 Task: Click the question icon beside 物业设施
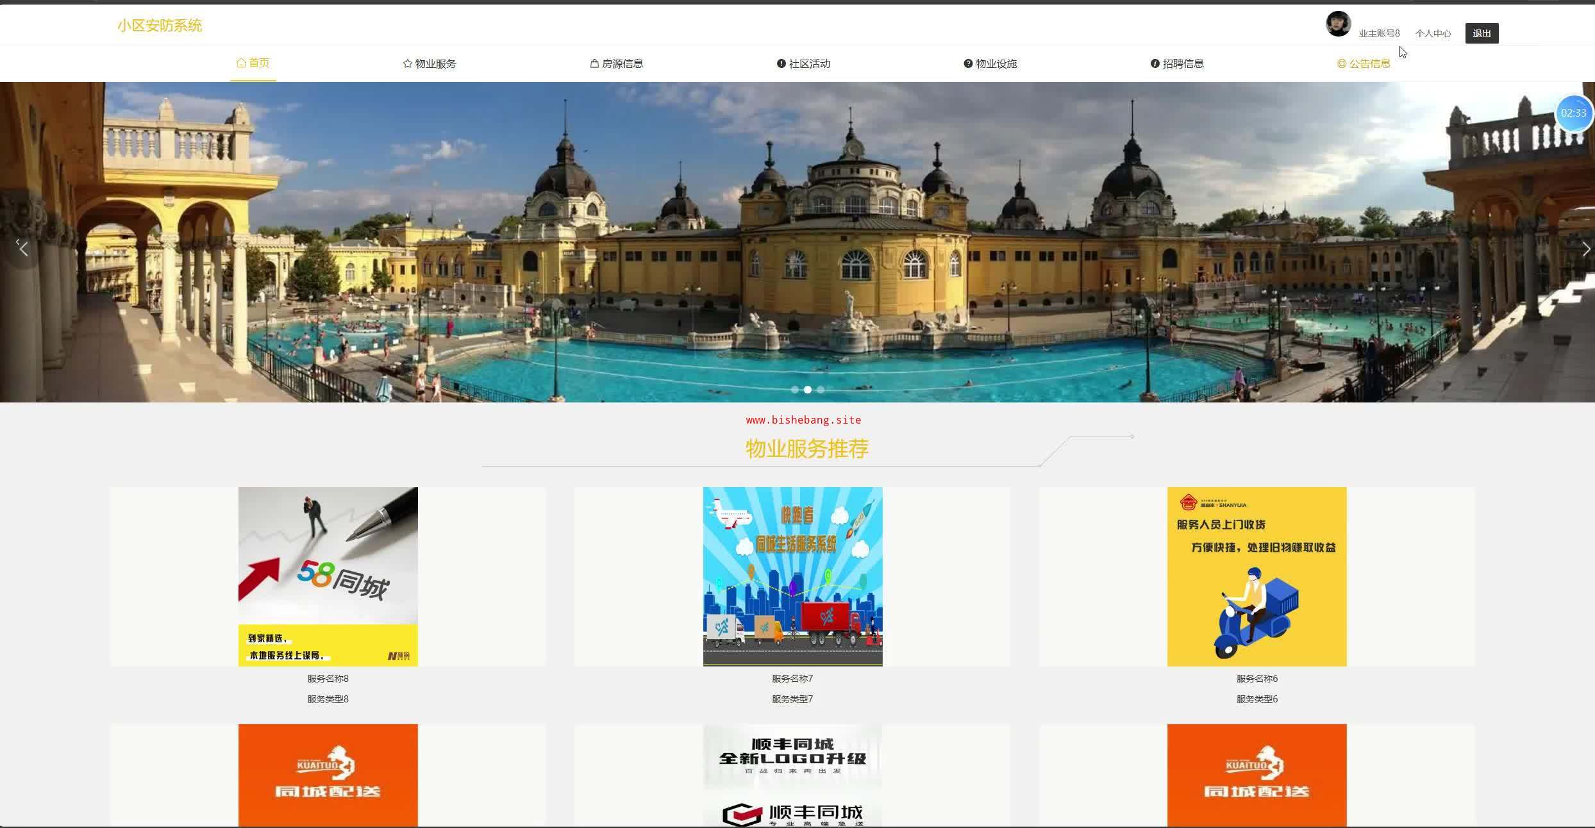[968, 63]
